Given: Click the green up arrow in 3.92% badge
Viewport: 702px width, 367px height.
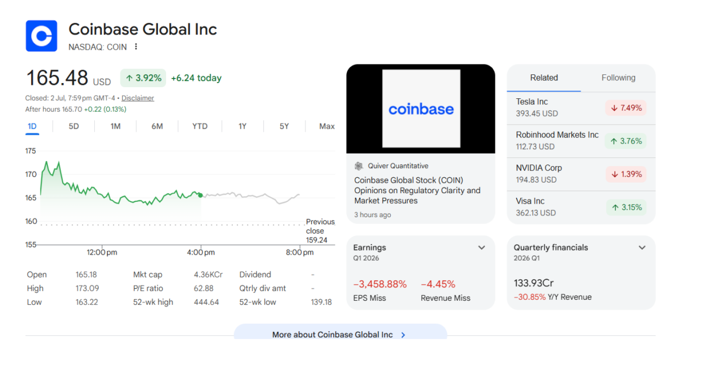Looking at the screenshot, I should click(129, 78).
